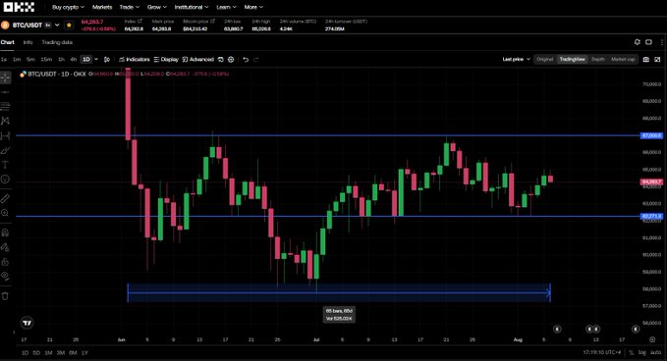Expand the Trade dropdown menu
The width and height of the screenshot is (667, 361).
[x=130, y=7]
